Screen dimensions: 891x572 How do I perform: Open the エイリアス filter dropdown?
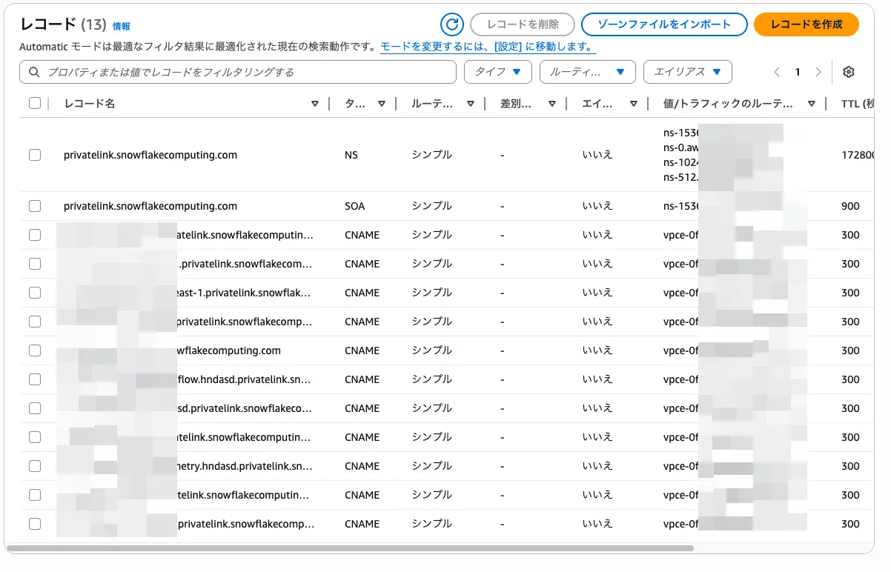pos(687,72)
